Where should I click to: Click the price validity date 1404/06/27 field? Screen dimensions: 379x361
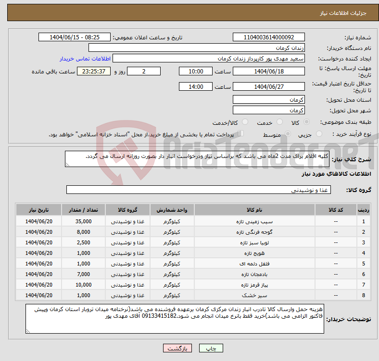click(268, 87)
